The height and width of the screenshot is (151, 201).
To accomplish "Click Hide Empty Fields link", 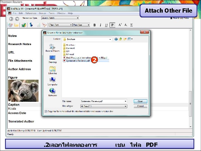I will (180, 18).
